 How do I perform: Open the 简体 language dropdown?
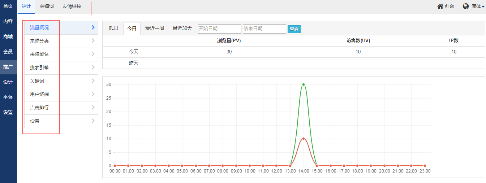[x=478, y=6]
